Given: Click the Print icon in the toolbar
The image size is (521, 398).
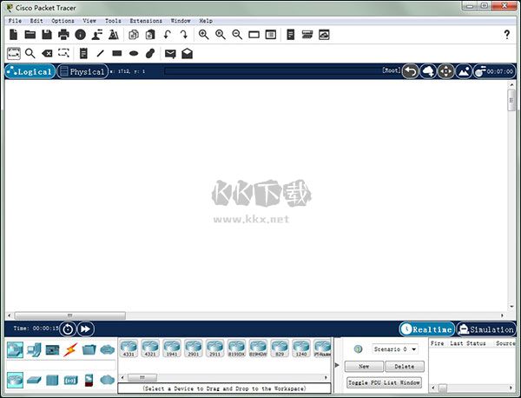Looking at the screenshot, I should click(x=63, y=35).
